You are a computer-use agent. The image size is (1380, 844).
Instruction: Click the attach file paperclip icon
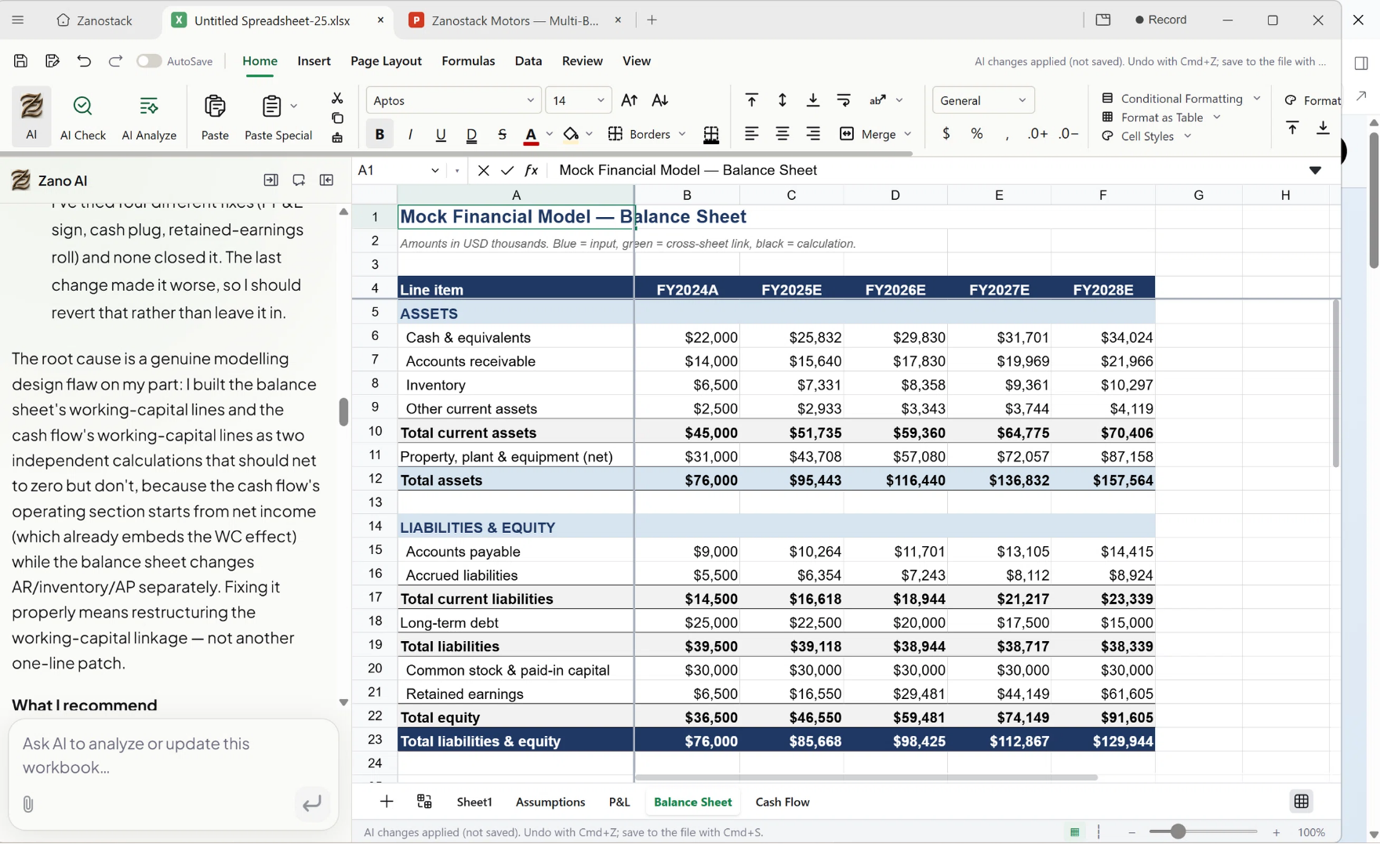point(28,804)
